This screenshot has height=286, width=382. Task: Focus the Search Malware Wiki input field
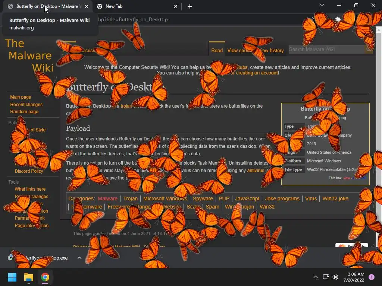pyautogui.click(x=326, y=50)
